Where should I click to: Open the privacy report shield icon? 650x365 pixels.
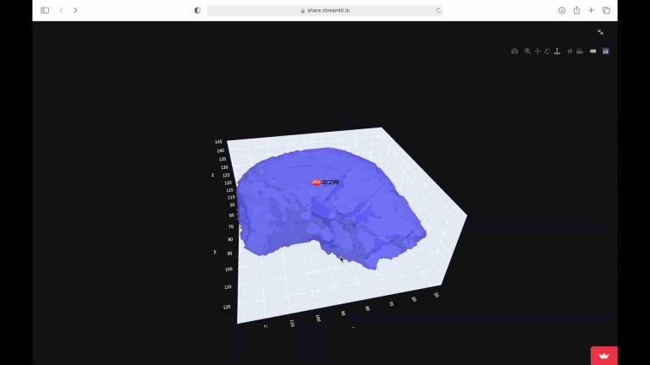(197, 10)
